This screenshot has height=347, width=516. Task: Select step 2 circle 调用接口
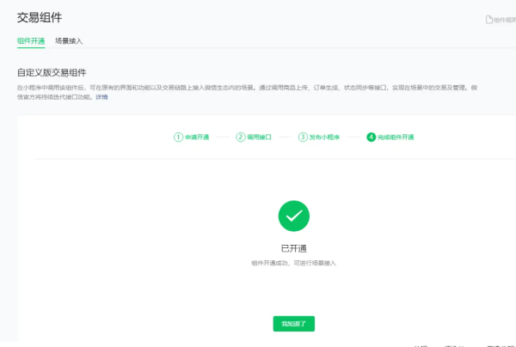tap(240, 137)
